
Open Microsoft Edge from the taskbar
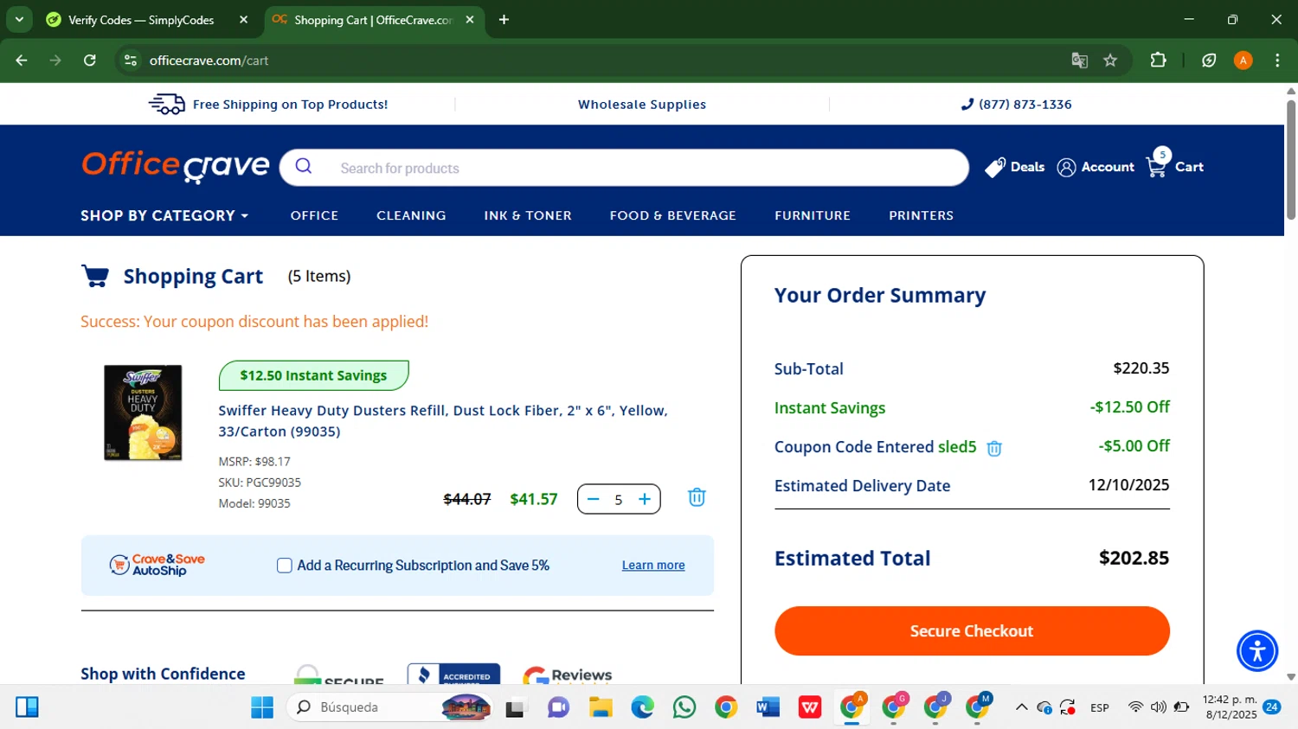tap(642, 707)
